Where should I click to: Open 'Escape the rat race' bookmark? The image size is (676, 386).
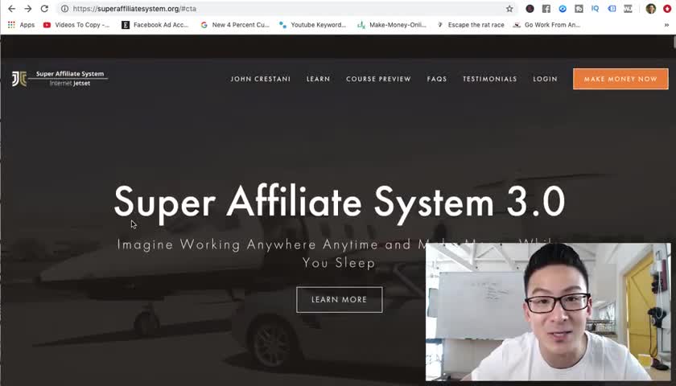point(470,25)
